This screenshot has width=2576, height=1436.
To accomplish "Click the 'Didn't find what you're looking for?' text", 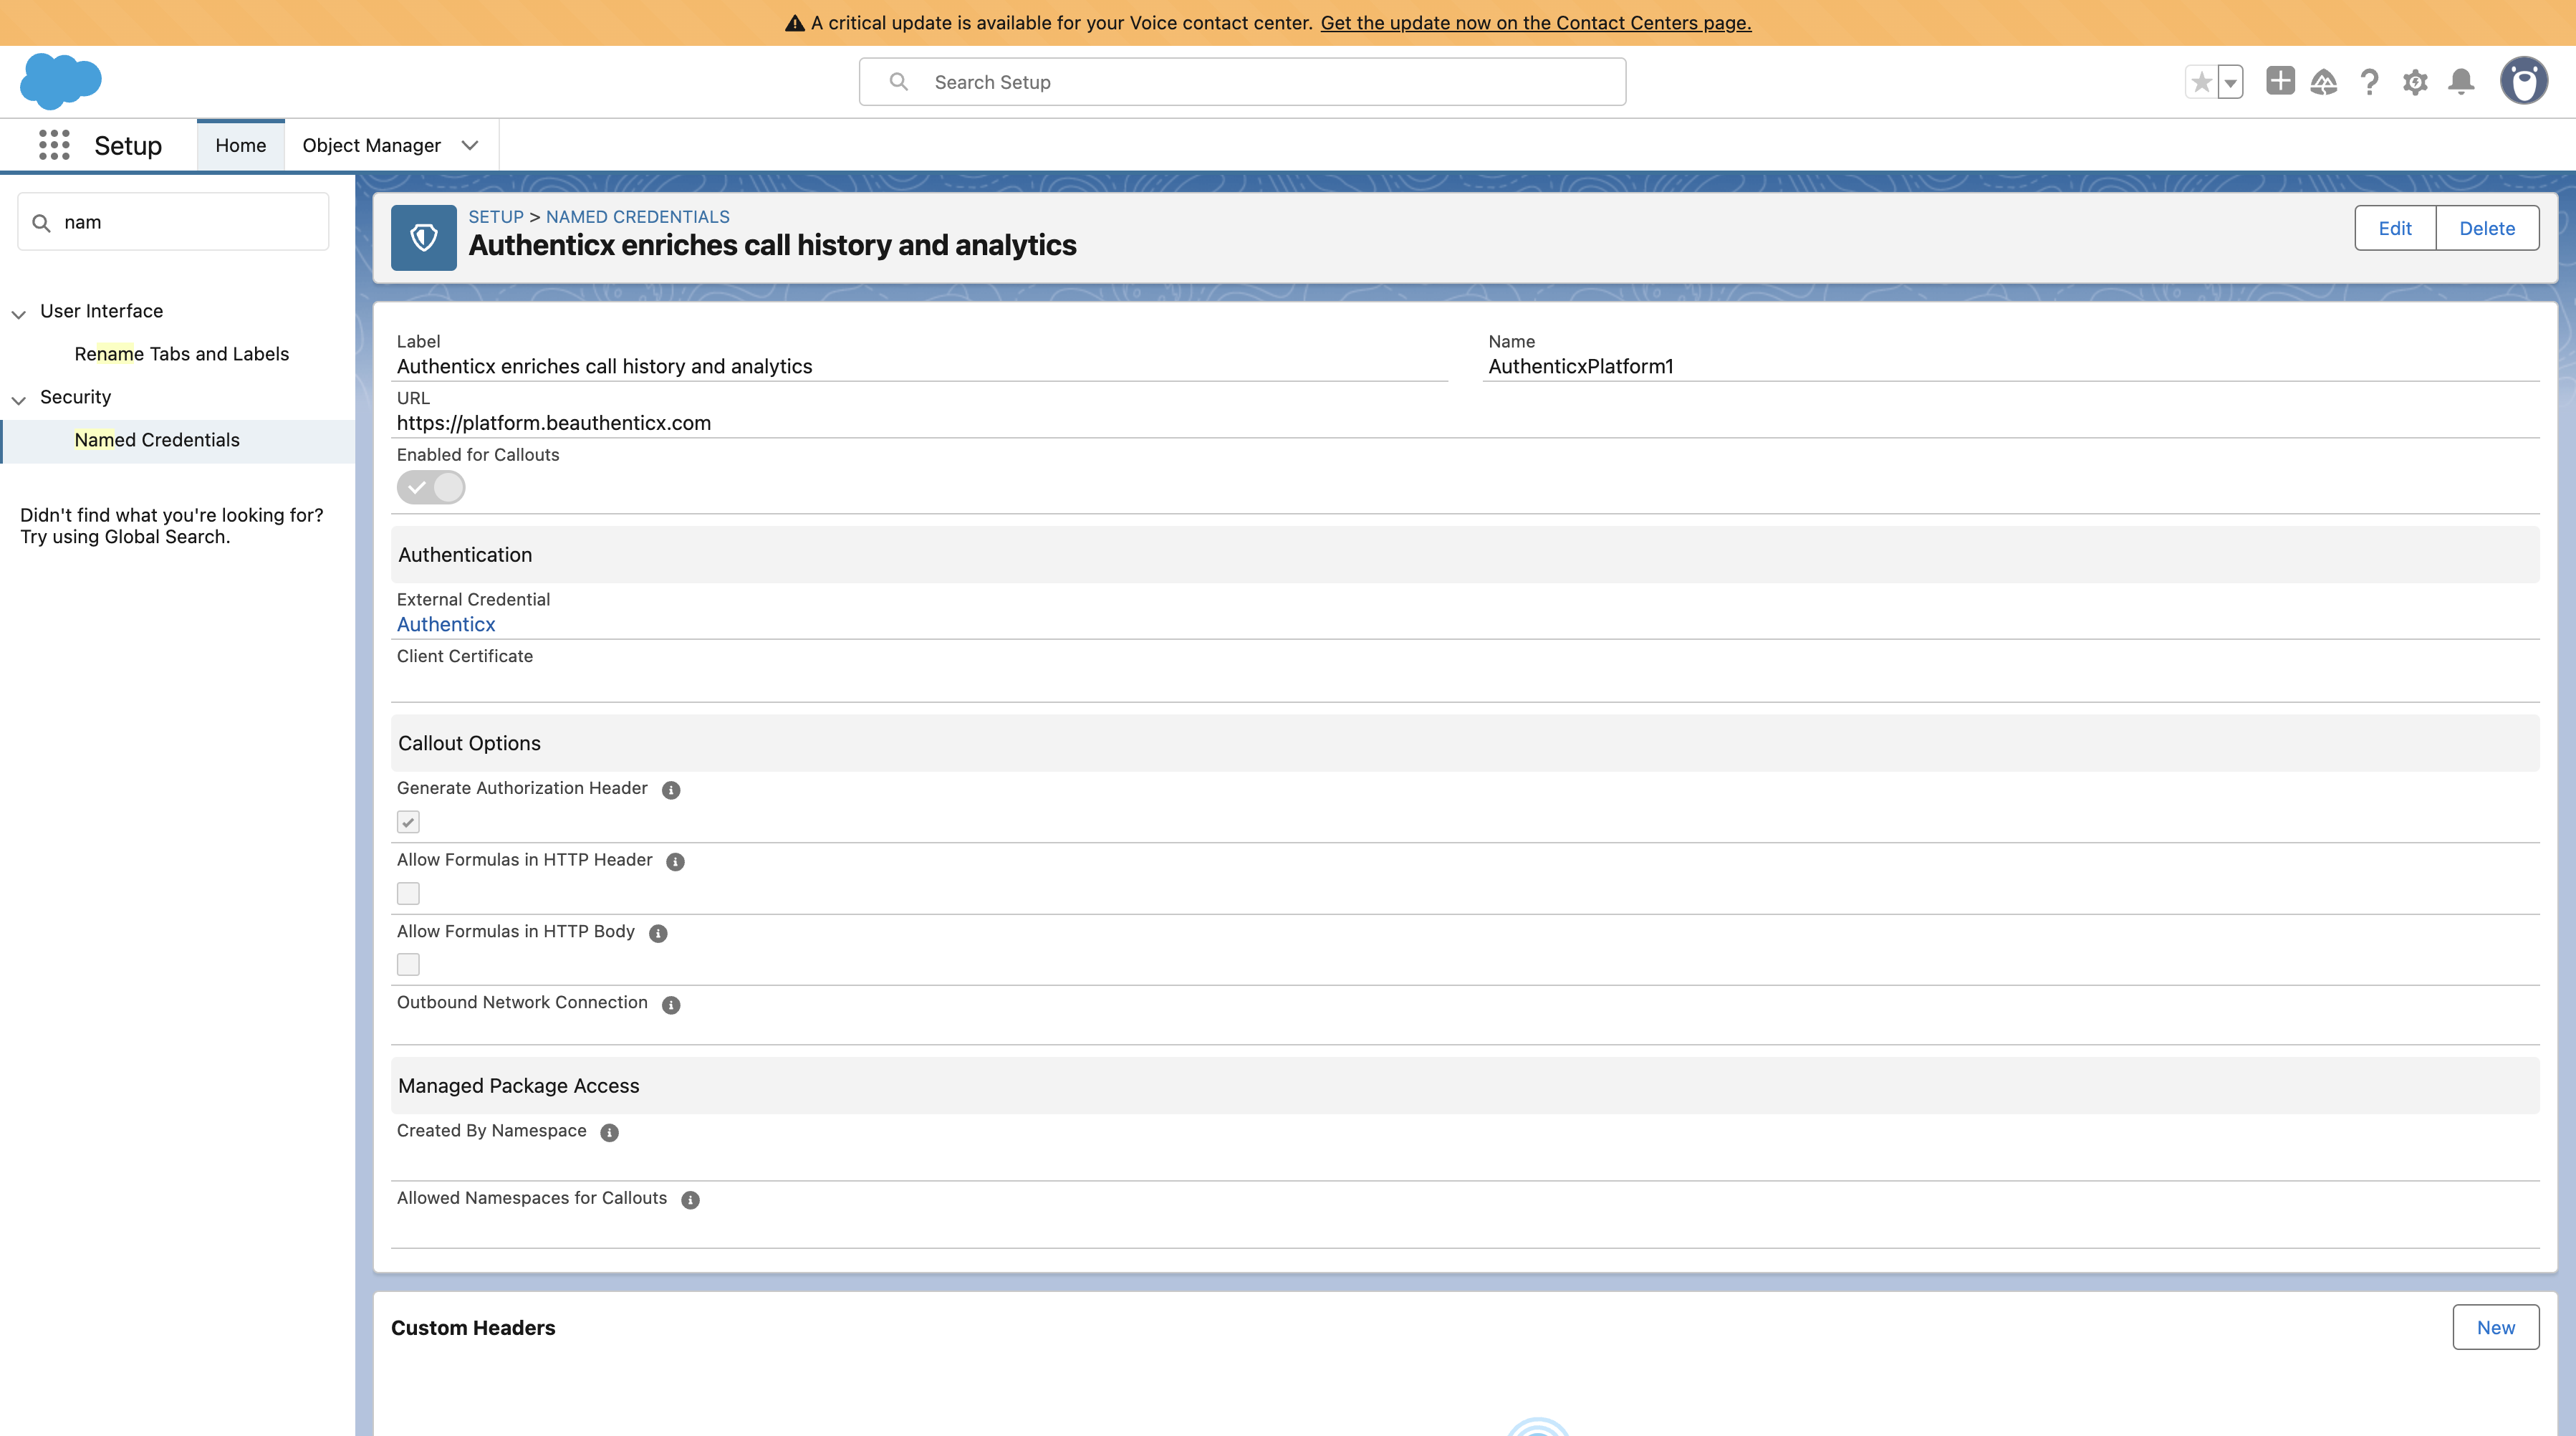I will click(x=172, y=515).
